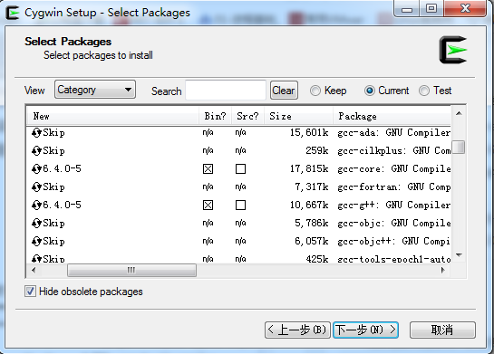Minimize the Cygwin Setup window
Viewport: 494px width, 354px height.
click(x=406, y=9)
